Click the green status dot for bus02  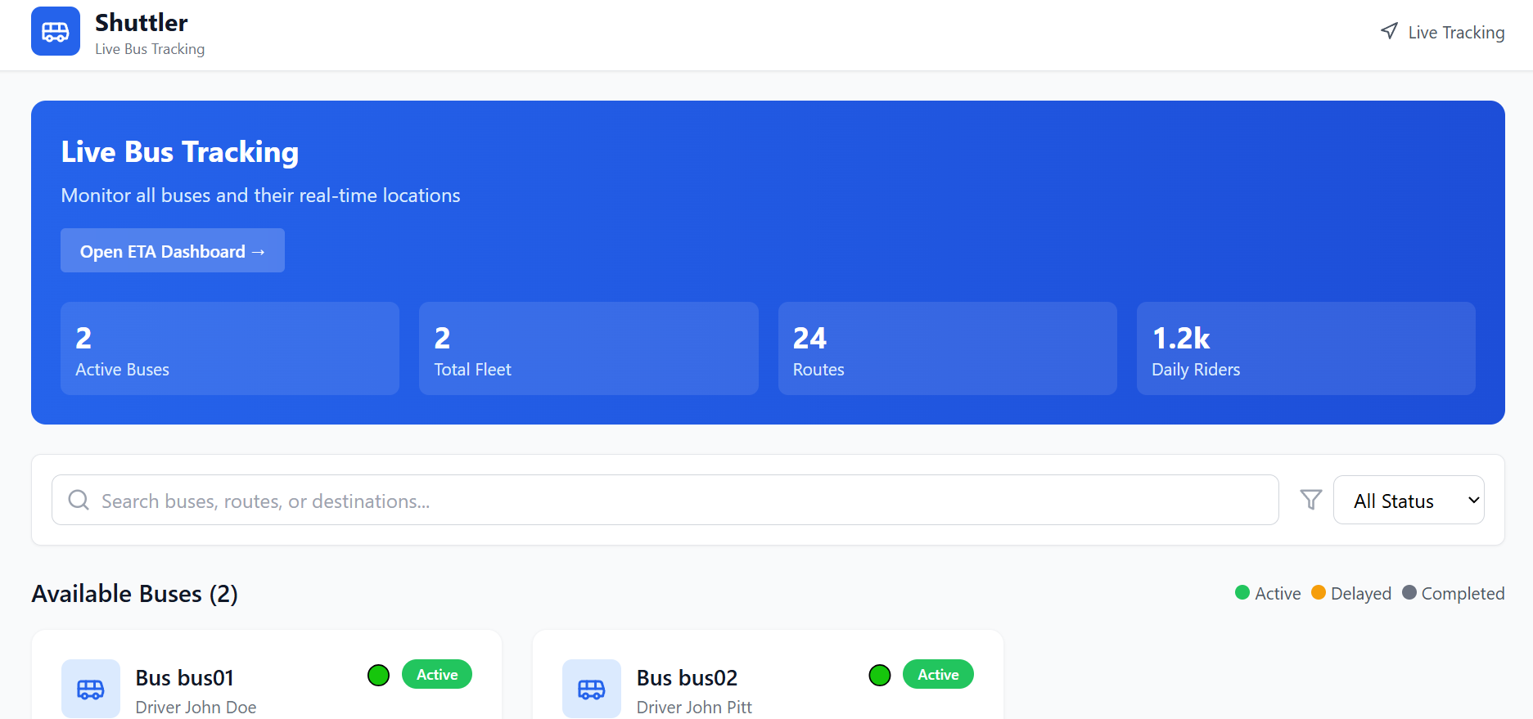(880, 675)
